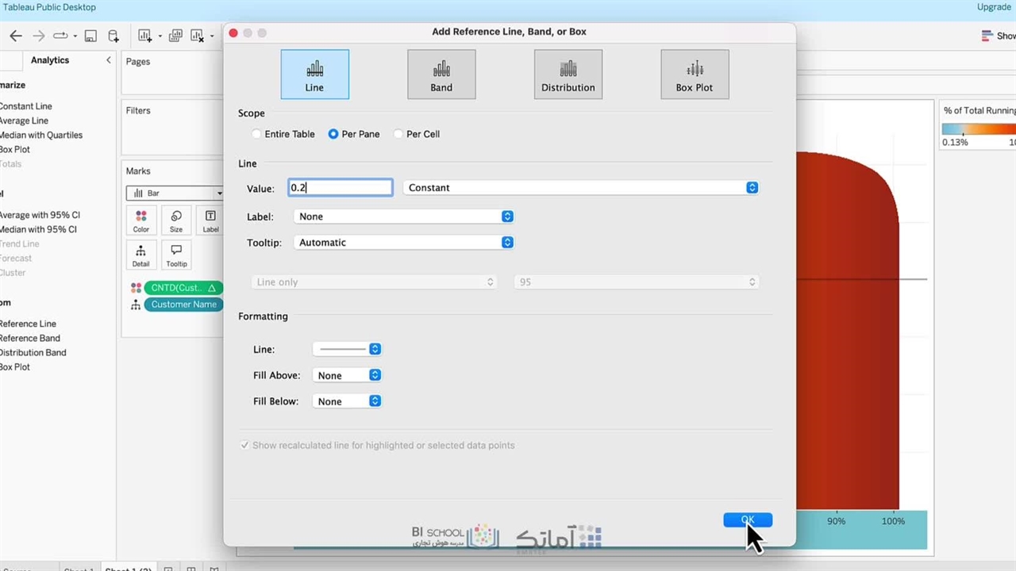Viewport: 1016px width, 571px height.
Task: Open the Color marks card
Action: point(141,221)
